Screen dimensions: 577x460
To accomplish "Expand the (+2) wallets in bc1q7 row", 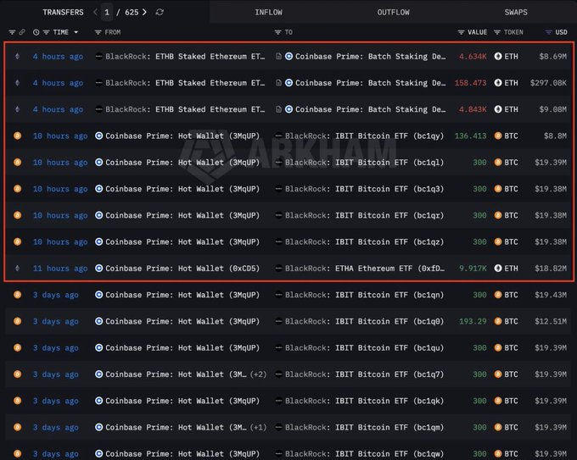I will (x=258, y=374).
